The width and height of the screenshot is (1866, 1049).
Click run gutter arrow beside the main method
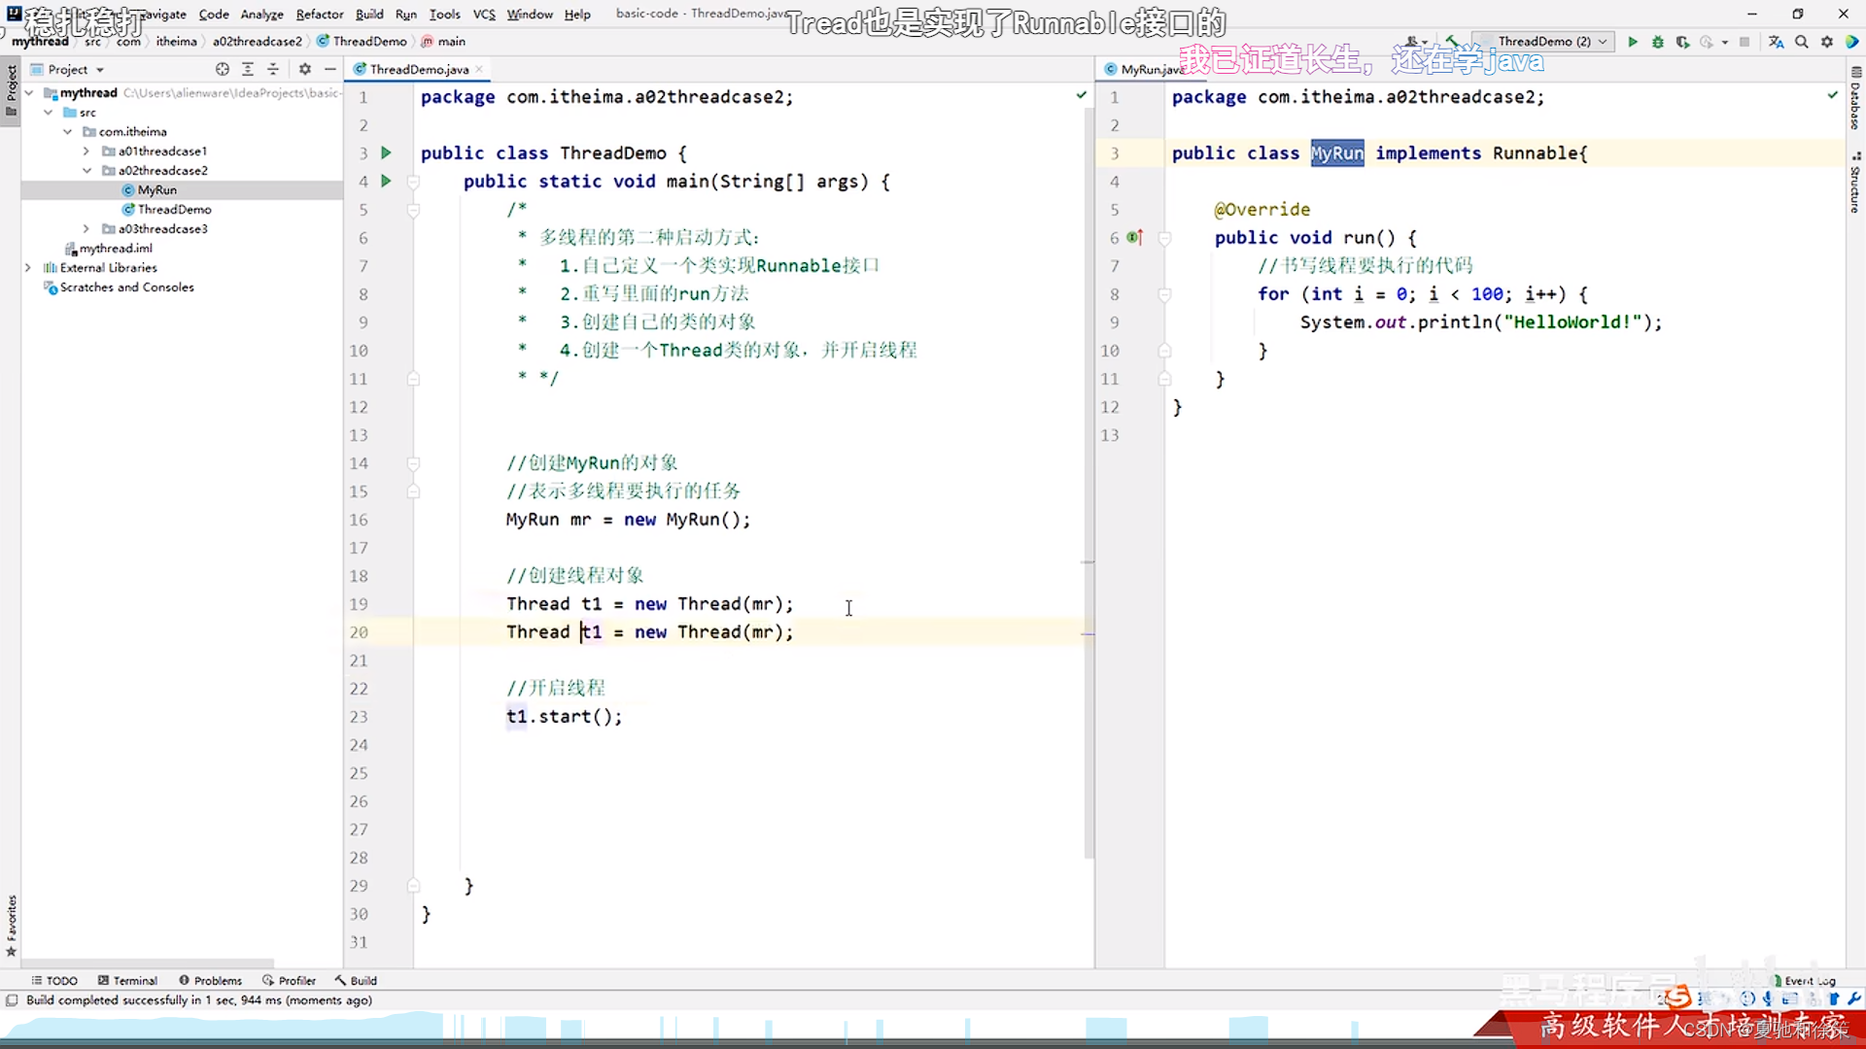pos(386,181)
